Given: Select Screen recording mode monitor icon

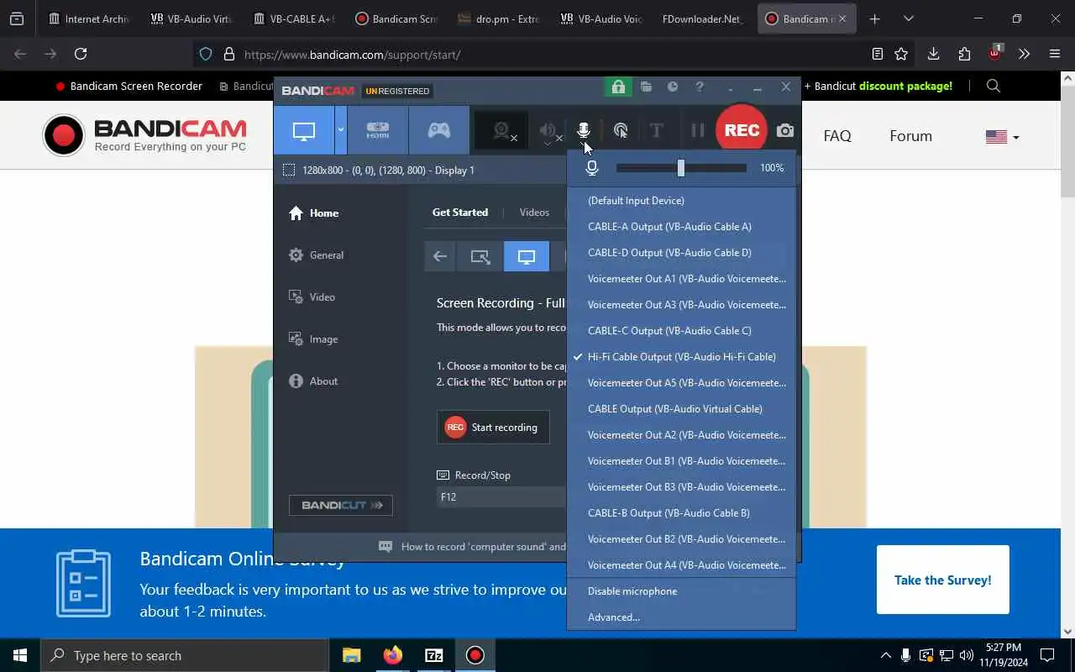Looking at the screenshot, I should pos(303,130).
